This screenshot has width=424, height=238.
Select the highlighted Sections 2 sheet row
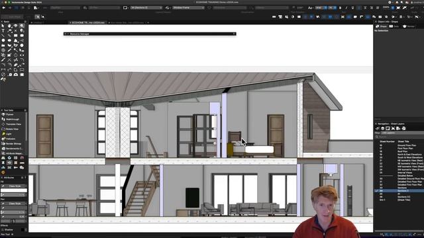coord(399,190)
